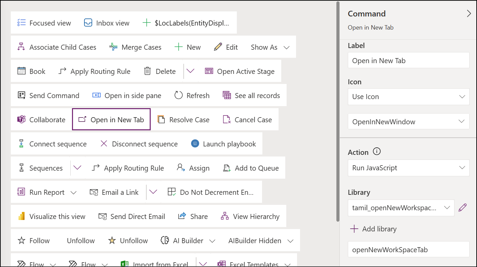Click the green plus icon beside New
477x267 pixels.
179,47
